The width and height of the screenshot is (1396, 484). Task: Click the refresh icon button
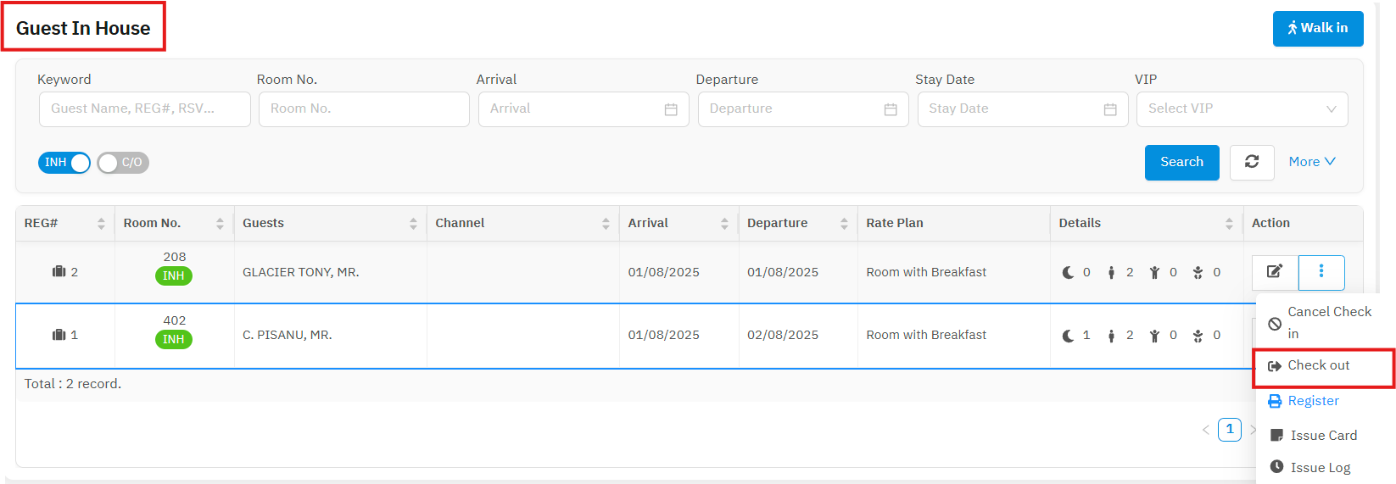coord(1252,162)
